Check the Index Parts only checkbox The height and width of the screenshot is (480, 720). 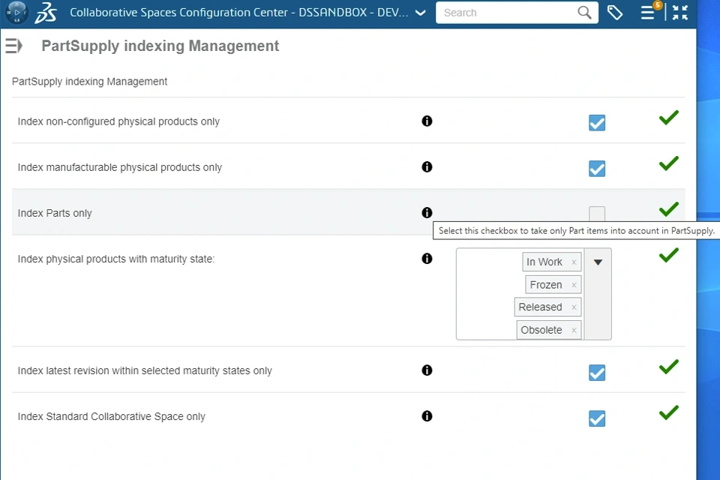(597, 214)
